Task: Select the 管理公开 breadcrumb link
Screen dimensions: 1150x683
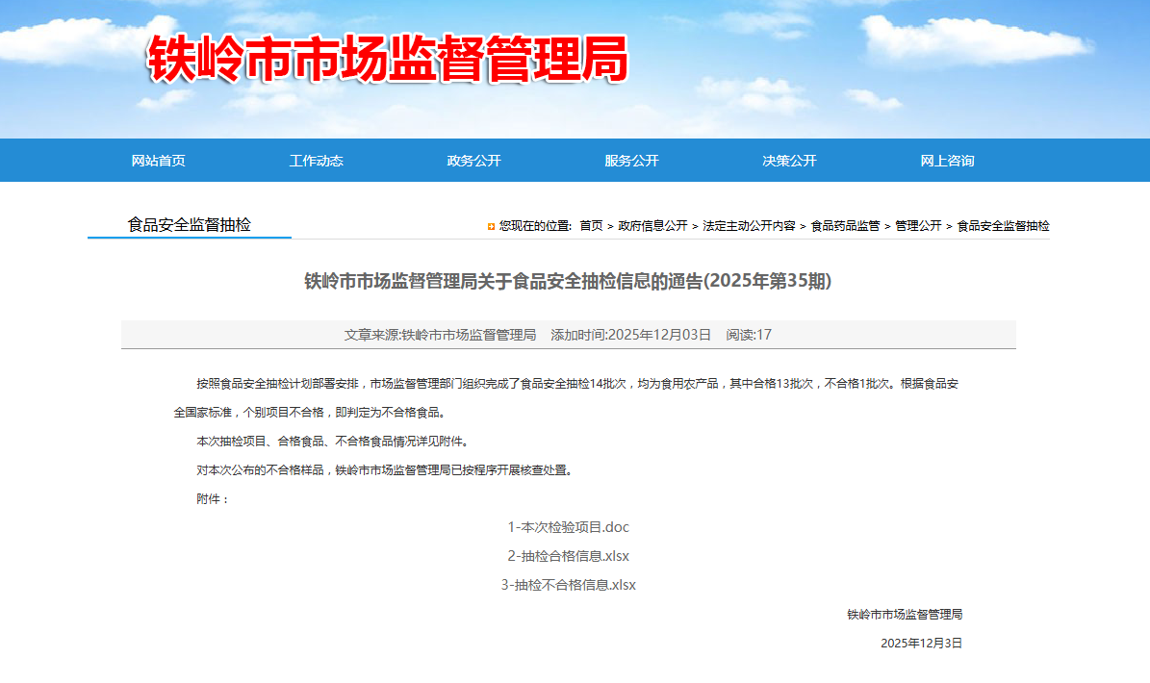Action: coord(918,226)
